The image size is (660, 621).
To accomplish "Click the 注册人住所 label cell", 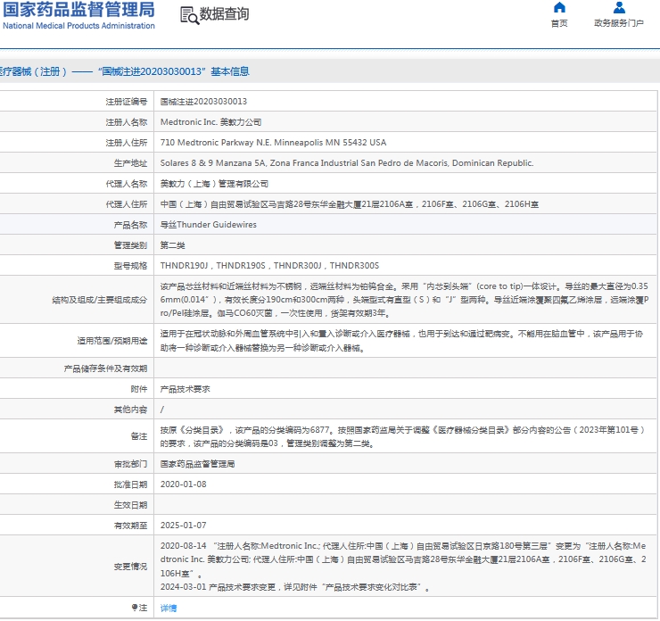I will tap(127, 142).
